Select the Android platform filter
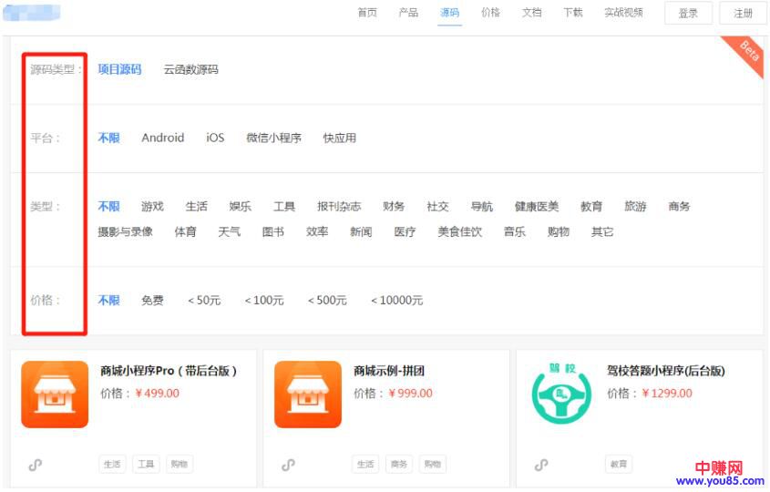The height and width of the screenshot is (492, 770). click(162, 138)
